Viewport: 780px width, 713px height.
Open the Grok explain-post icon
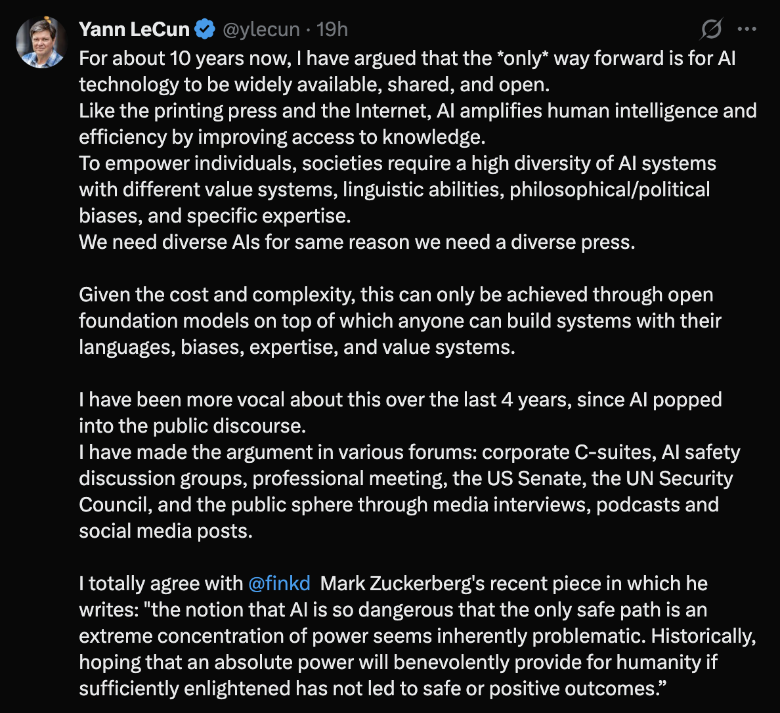pos(711,30)
